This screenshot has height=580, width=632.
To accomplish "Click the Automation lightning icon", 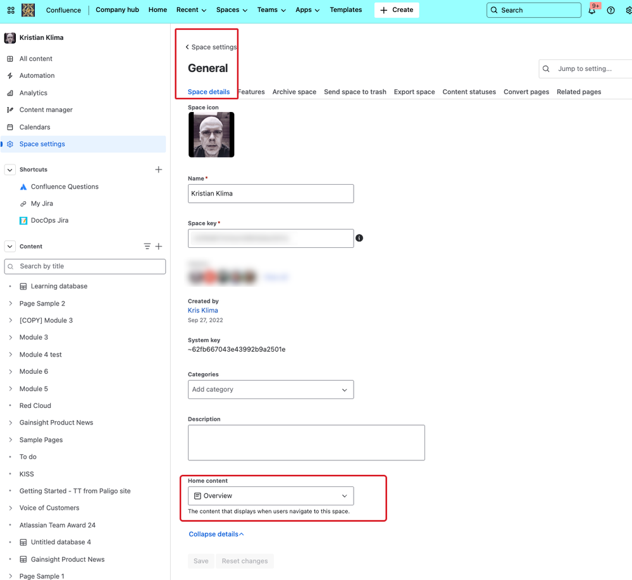I will pyautogui.click(x=10, y=76).
